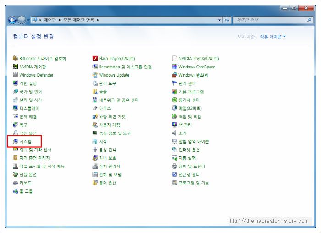This screenshot has width=321, height=233.
Task: Open 홈 그룹 homegroup icon
Action: coord(15,191)
